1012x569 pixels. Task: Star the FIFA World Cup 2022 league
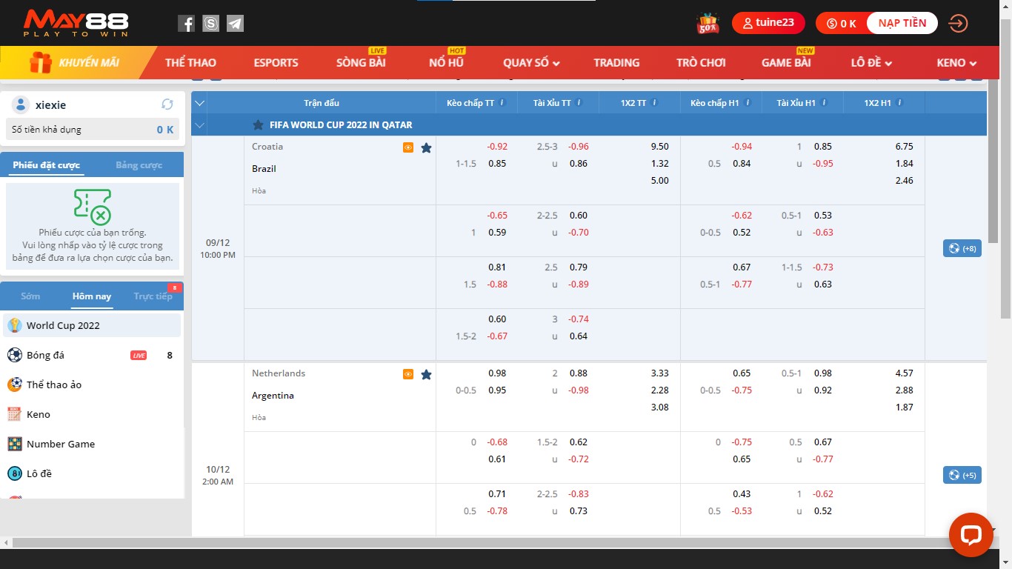[258, 125]
